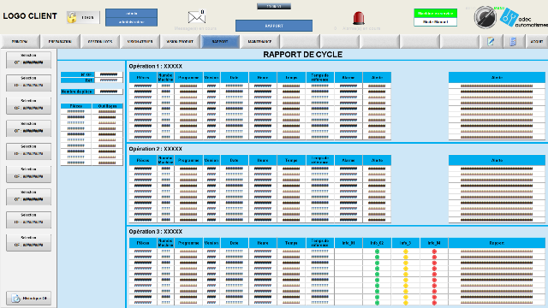This screenshot has width=548, height=308.
Task: Switch to the GESTION LOTS tab
Action: point(100,42)
